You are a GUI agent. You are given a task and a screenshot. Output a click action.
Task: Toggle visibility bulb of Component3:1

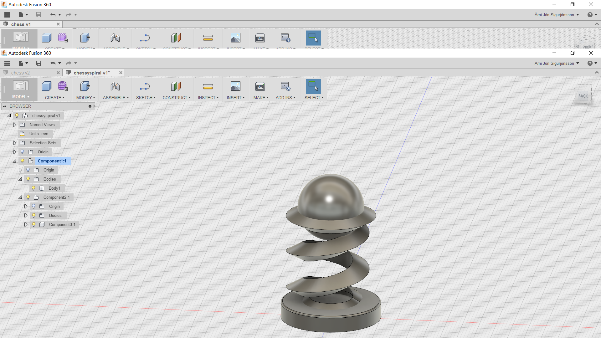click(x=33, y=224)
